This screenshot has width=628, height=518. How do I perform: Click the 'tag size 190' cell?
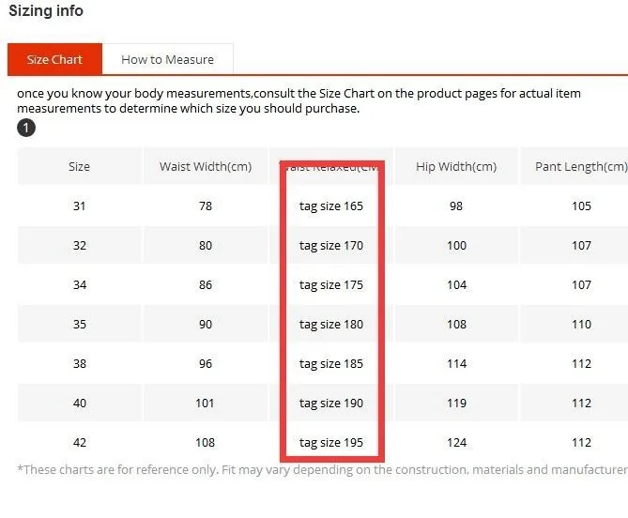331,404
